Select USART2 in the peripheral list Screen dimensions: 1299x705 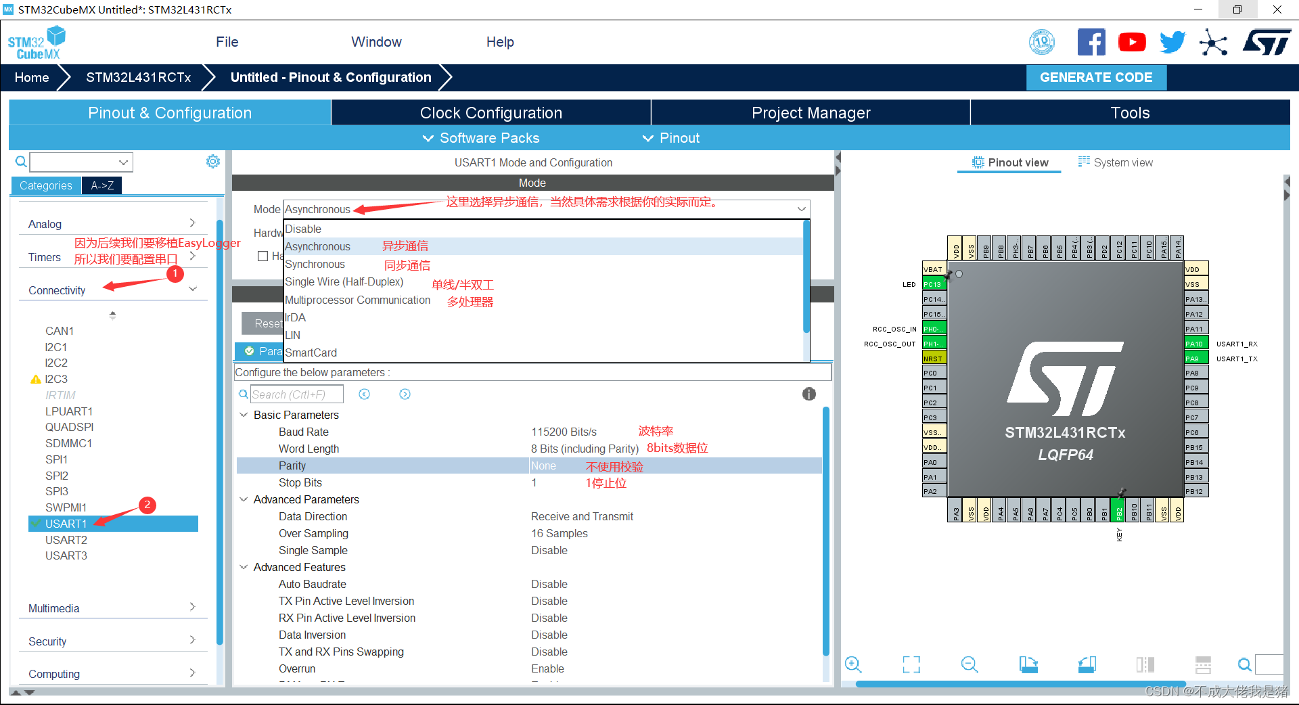66,540
